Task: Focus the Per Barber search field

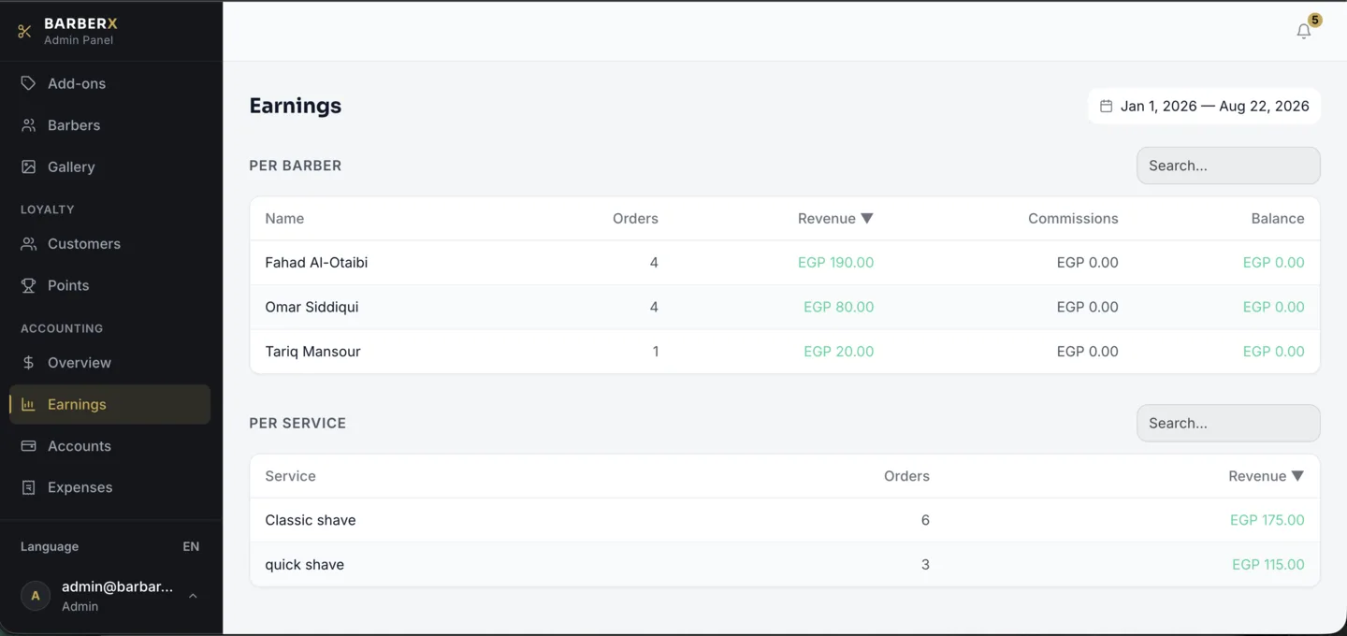Action: coord(1228,166)
